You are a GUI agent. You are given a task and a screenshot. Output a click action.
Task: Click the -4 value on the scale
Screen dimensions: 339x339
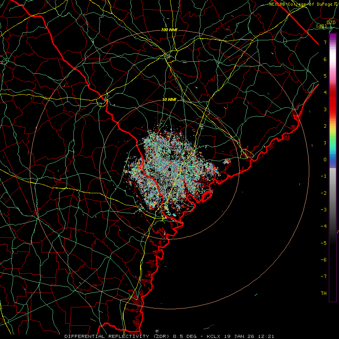324,226
